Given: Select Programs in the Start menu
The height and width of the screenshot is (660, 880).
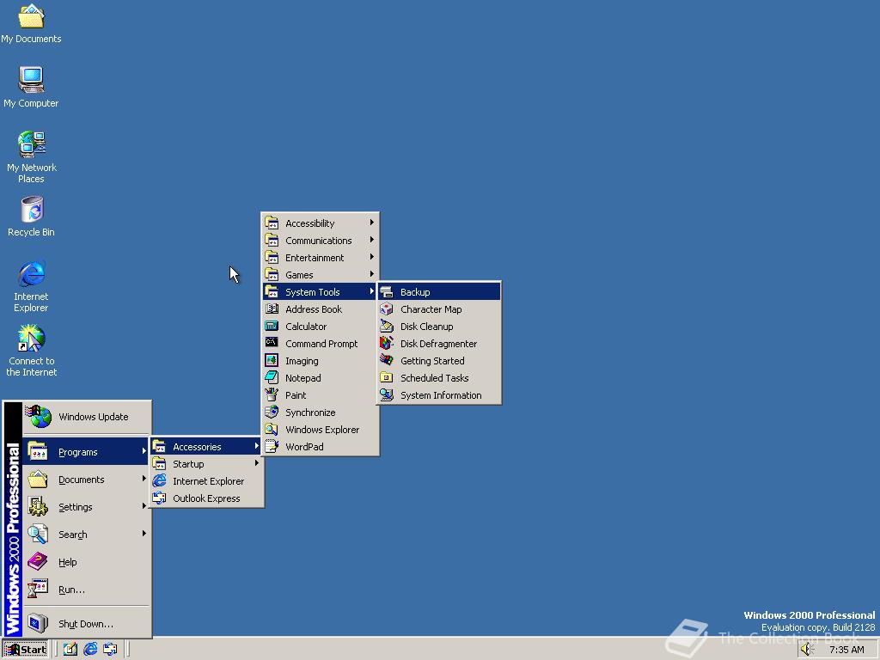Looking at the screenshot, I should (87, 452).
